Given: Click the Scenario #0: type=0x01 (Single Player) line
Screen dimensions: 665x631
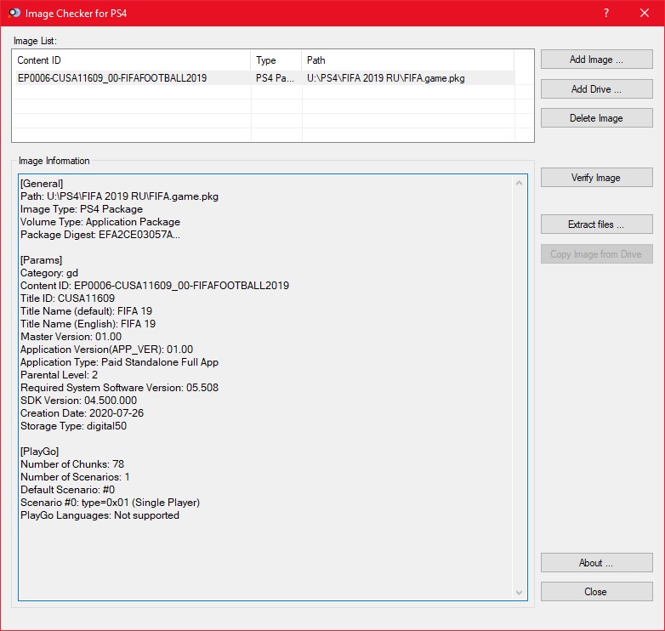Looking at the screenshot, I should 110,502.
